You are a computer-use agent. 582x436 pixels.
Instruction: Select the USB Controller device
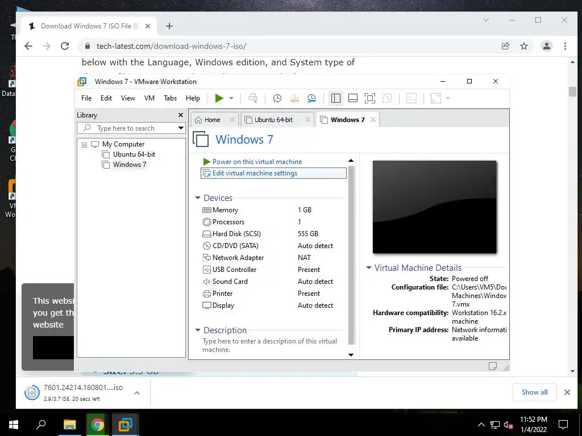(273, 270)
